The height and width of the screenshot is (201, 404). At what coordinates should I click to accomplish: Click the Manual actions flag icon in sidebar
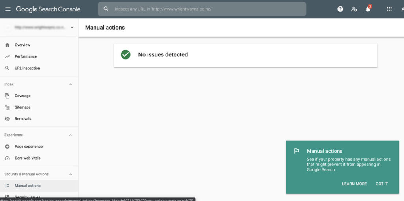(x=7, y=186)
